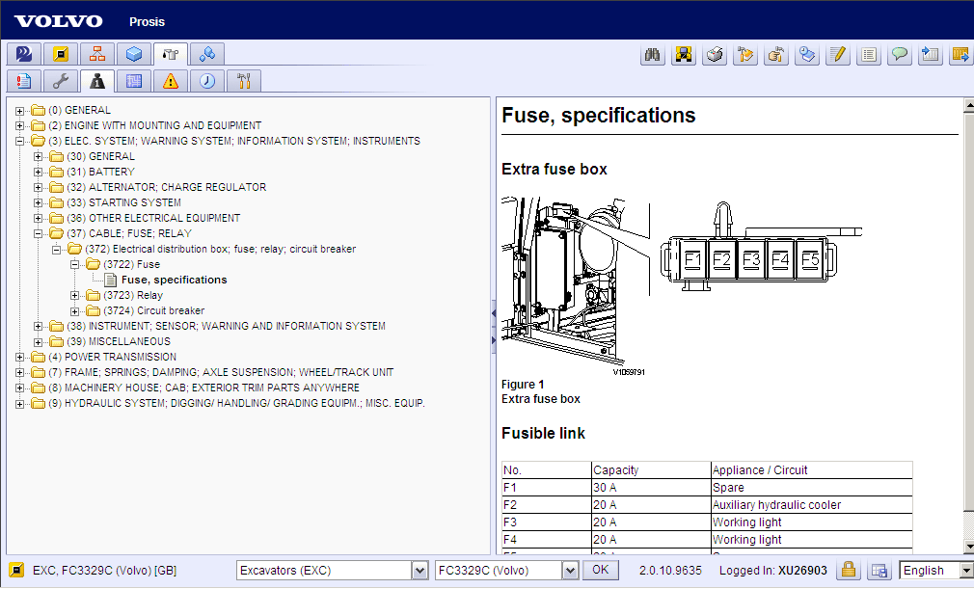Select the wrench service tool icon
Screen dimensions: 974x589
(60, 81)
